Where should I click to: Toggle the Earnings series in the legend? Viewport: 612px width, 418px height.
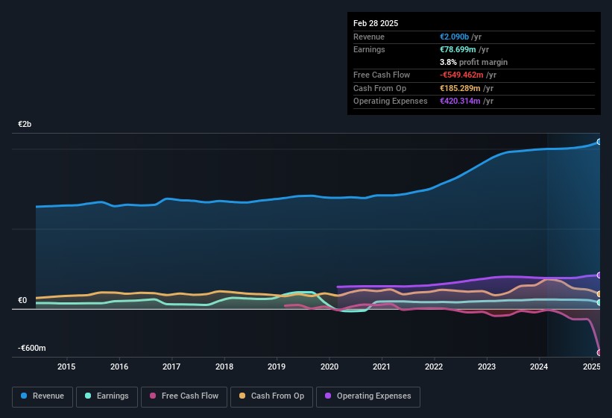click(x=107, y=396)
